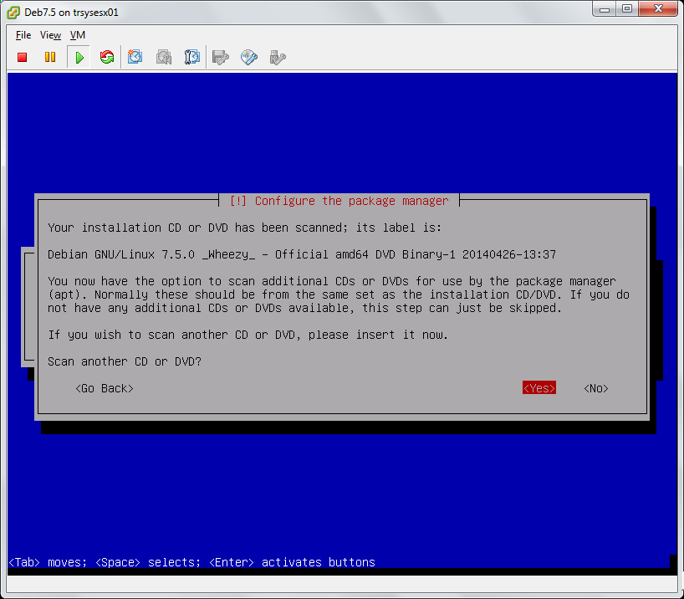Screen dimensions: 684x599
Task: Stop the VM with the red power-off icon
Action: (x=23, y=57)
